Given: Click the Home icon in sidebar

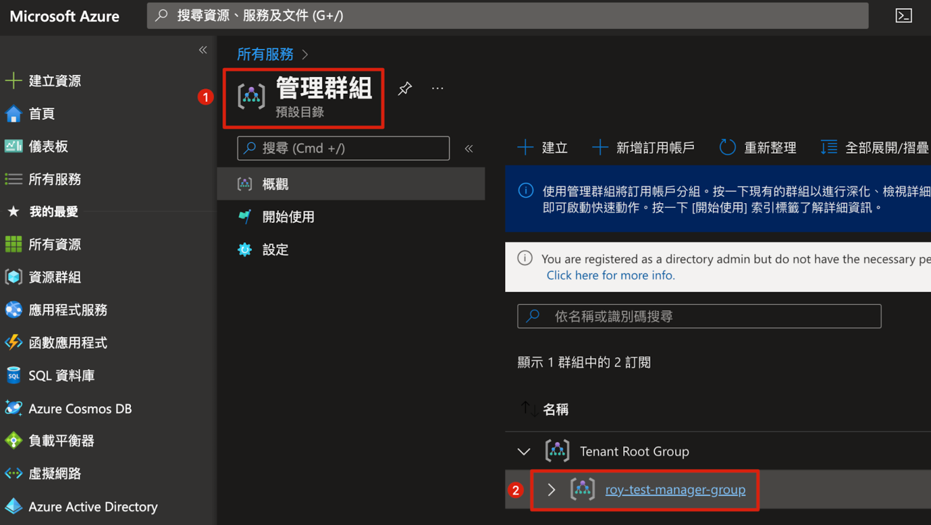Looking at the screenshot, I should (x=13, y=114).
